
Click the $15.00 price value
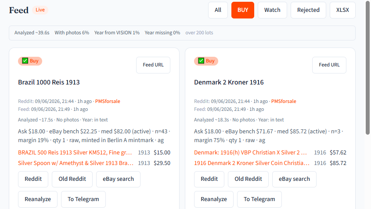162,153
